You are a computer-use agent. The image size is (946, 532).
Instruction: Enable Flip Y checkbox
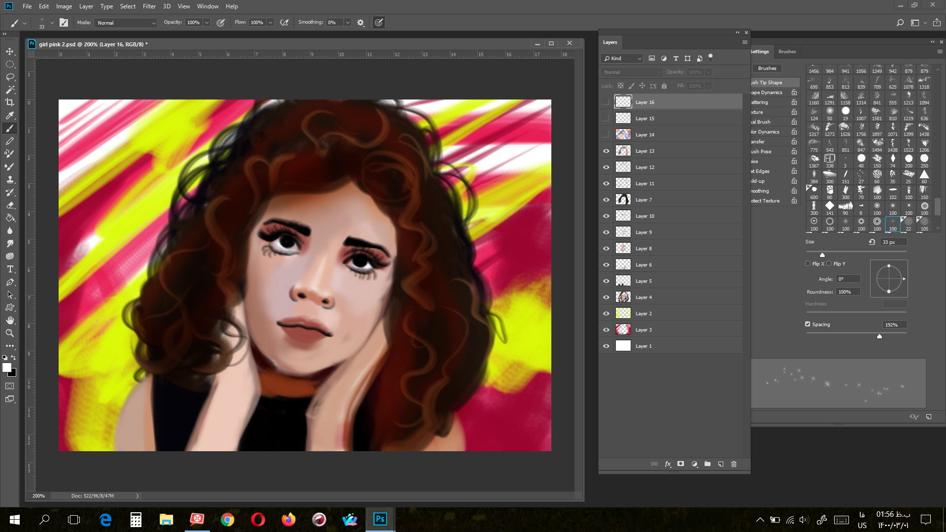click(x=829, y=264)
